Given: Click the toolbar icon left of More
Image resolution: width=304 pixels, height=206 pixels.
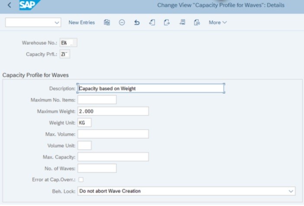Looking at the screenshot, I should click(197, 23).
